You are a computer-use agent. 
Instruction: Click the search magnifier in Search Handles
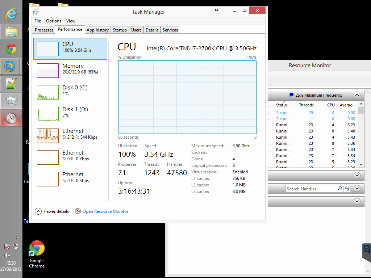coord(339,189)
